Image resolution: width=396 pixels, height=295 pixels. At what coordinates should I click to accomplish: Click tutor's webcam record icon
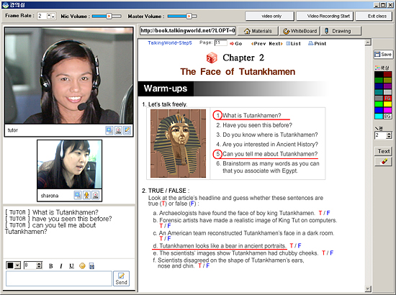[x=118, y=130]
